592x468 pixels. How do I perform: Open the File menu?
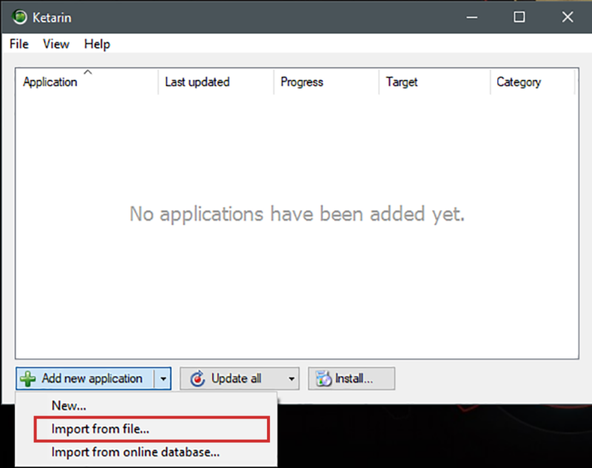tap(19, 44)
